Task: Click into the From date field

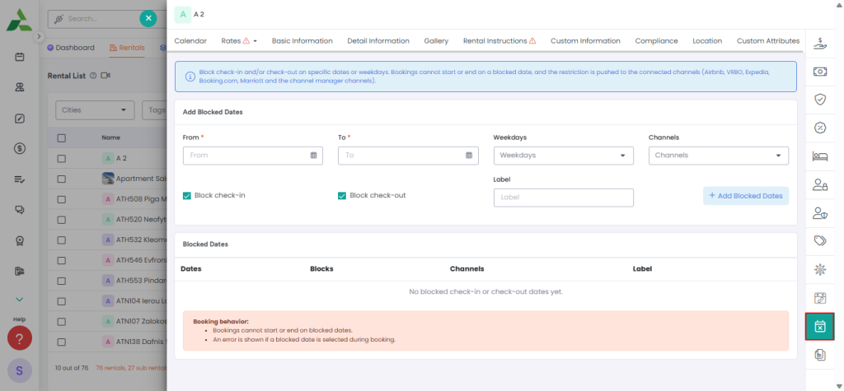Action: tap(252, 156)
